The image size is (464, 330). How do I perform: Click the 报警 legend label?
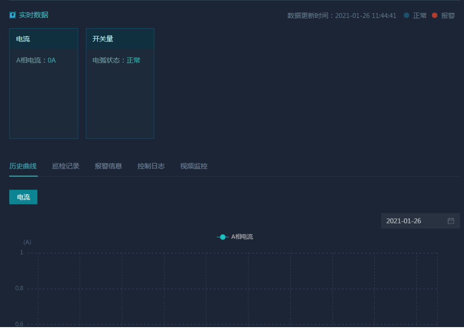pyautogui.click(x=447, y=16)
